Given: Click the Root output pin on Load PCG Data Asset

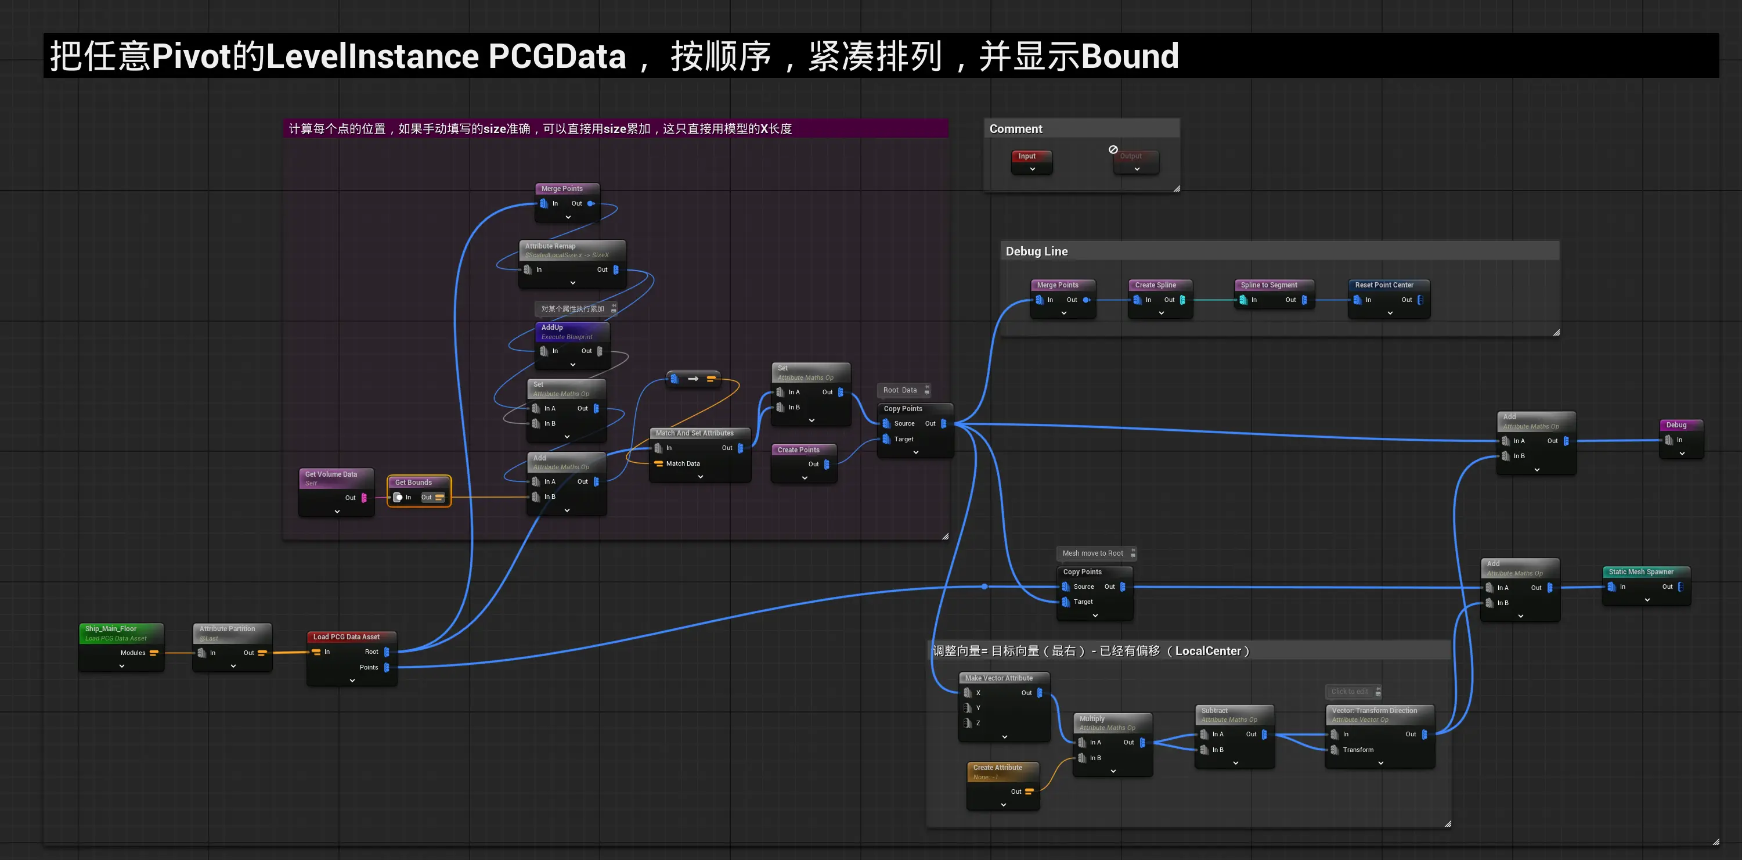Looking at the screenshot, I should [387, 652].
